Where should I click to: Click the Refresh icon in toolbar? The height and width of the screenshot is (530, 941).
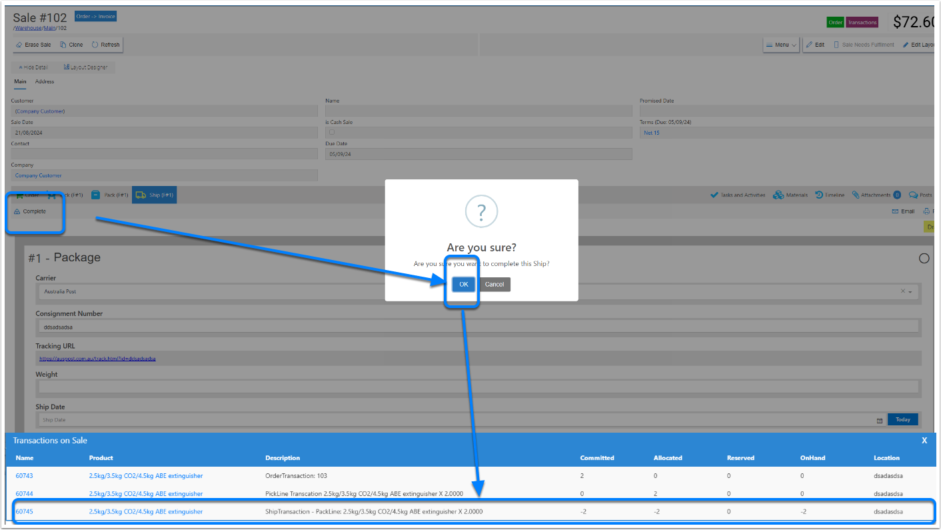(95, 45)
